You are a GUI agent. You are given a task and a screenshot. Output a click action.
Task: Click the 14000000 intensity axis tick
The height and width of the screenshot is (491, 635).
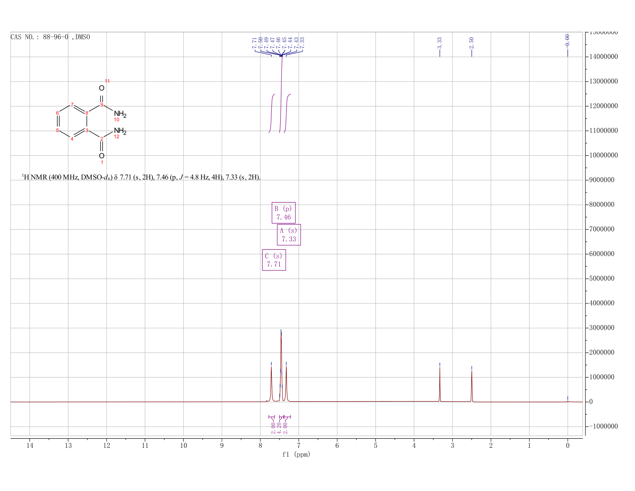603,57
